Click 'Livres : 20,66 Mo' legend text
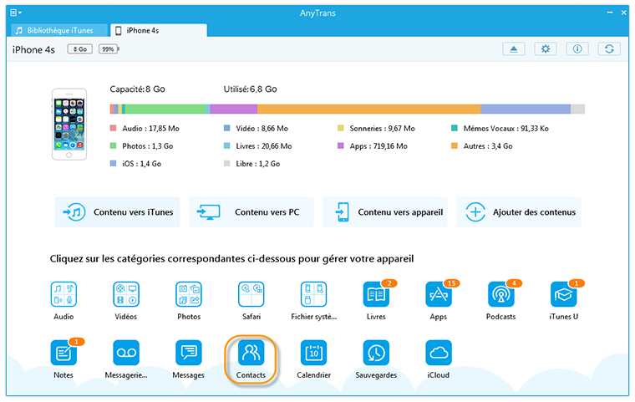The width and height of the screenshot is (635, 402). 264,146
